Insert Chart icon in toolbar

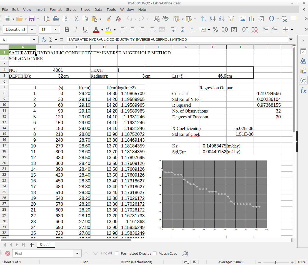(251, 19)
